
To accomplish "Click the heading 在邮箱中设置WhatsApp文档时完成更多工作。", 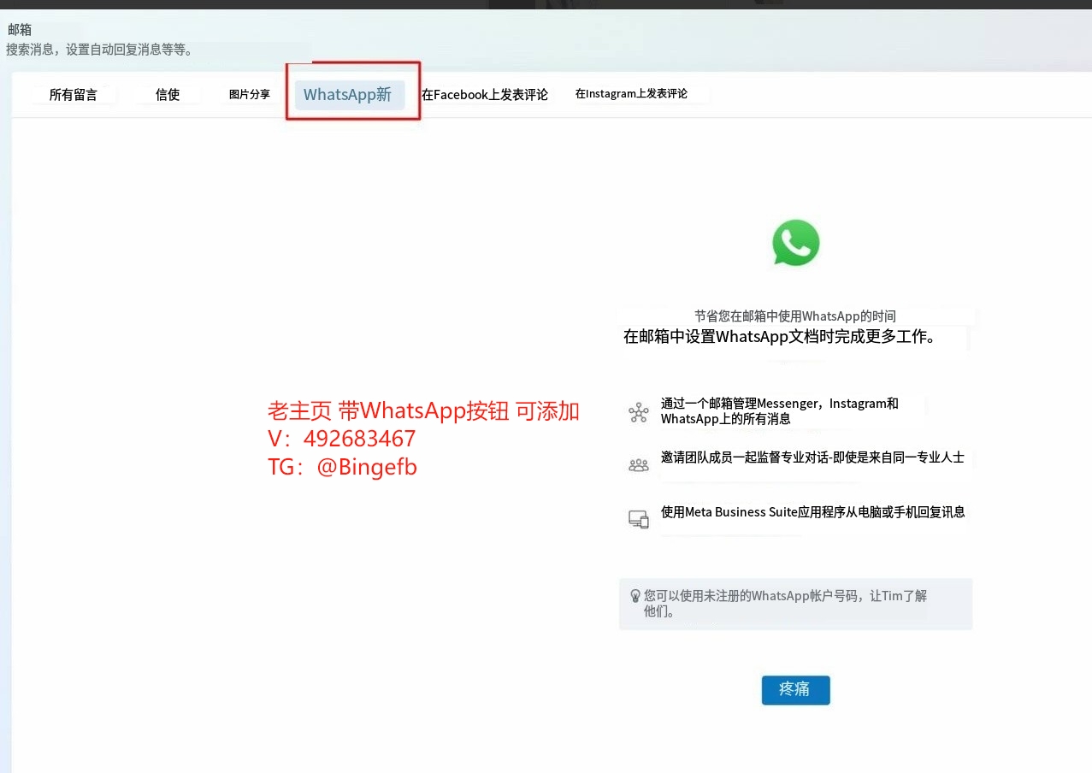I will (782, 337).
